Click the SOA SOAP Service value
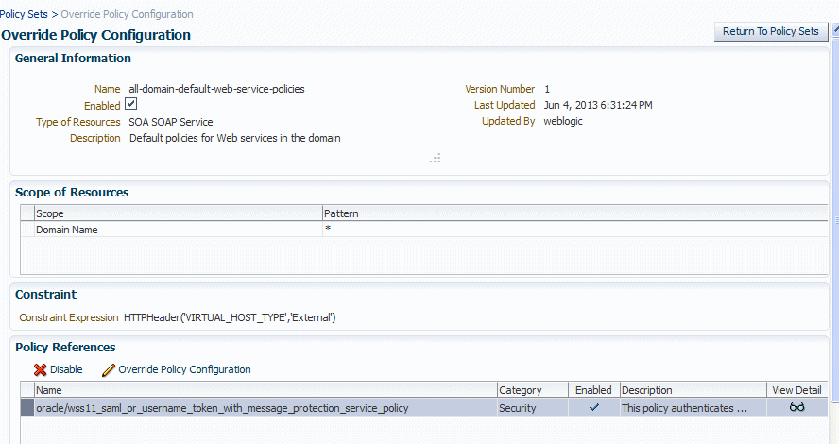 click(171, 122)
